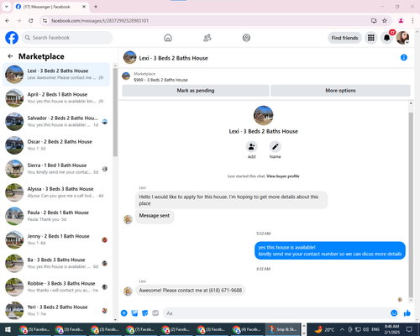Open Paula - 2 Beds 1 Bath House chat
This screenshot has height=336, width=420.
click(x=56, y=216)
